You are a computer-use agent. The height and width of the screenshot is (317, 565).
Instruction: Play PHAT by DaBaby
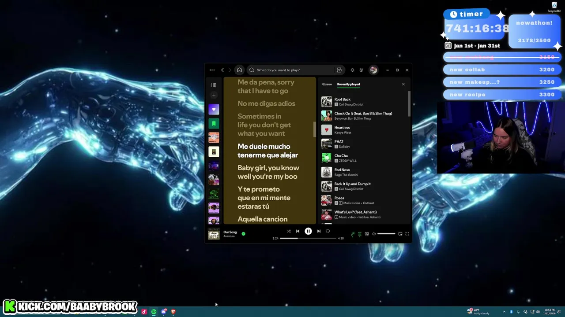coord(364,144)
